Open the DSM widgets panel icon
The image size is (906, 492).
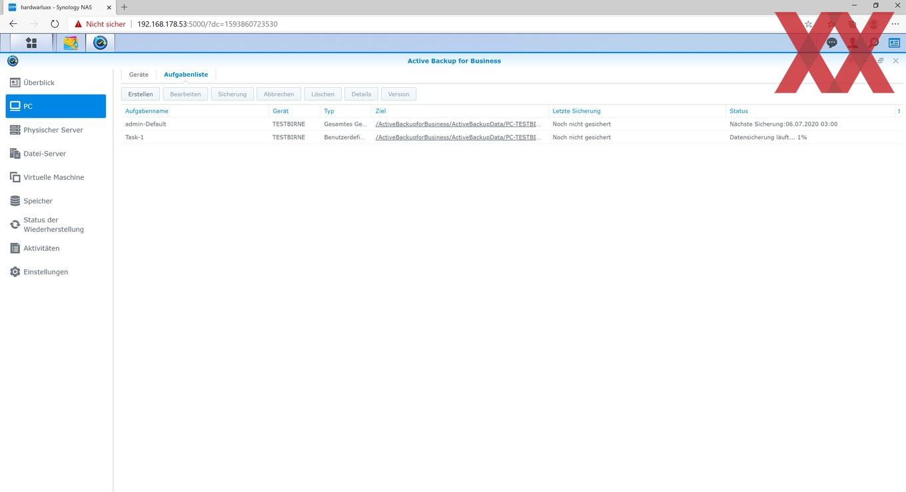coord(894,43)
